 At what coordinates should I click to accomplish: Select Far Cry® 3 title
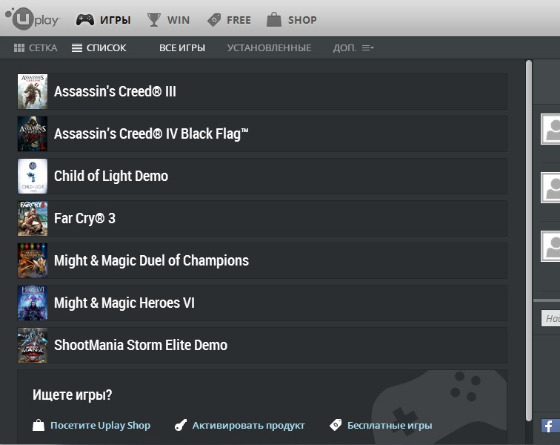pos(84,218)
